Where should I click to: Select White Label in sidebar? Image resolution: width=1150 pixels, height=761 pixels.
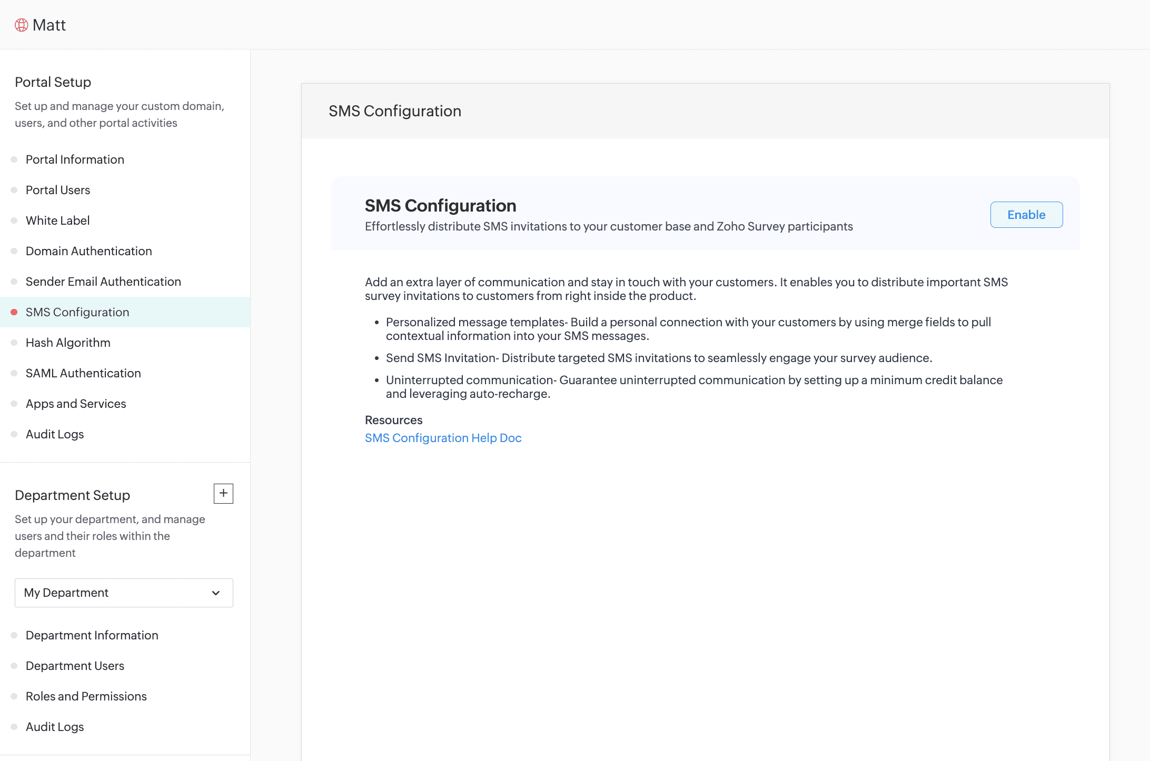pyautogui.click(x=57, y=221)
